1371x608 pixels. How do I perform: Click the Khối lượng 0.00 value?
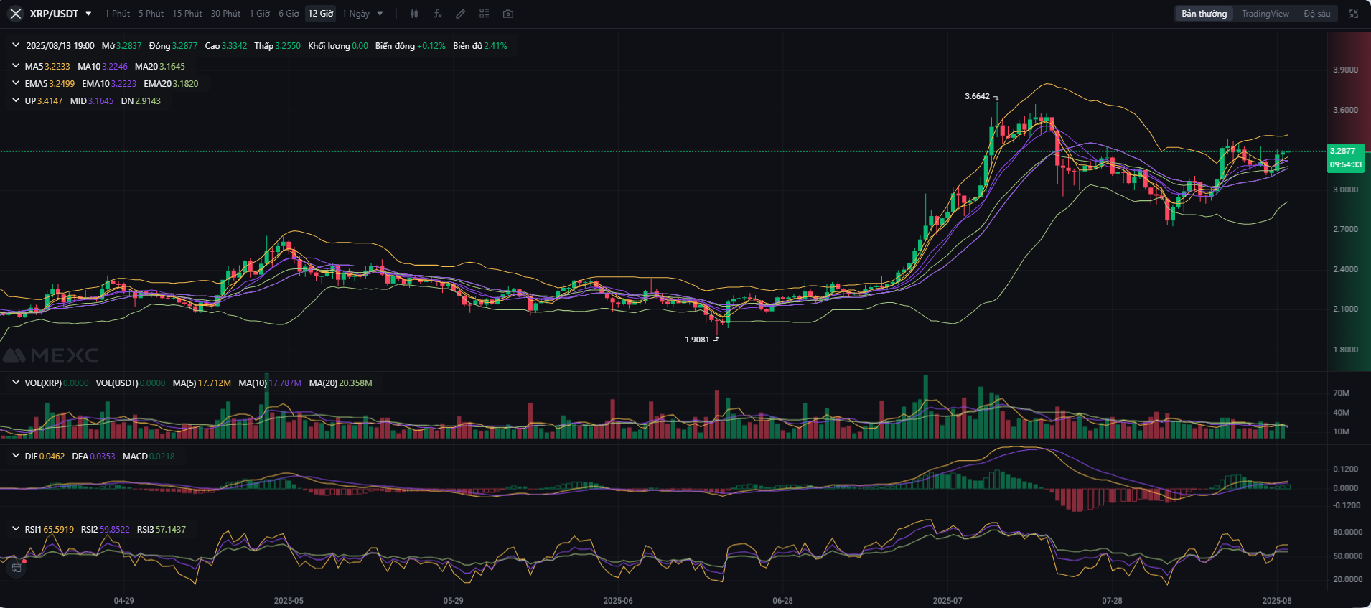tap(338, 46)
